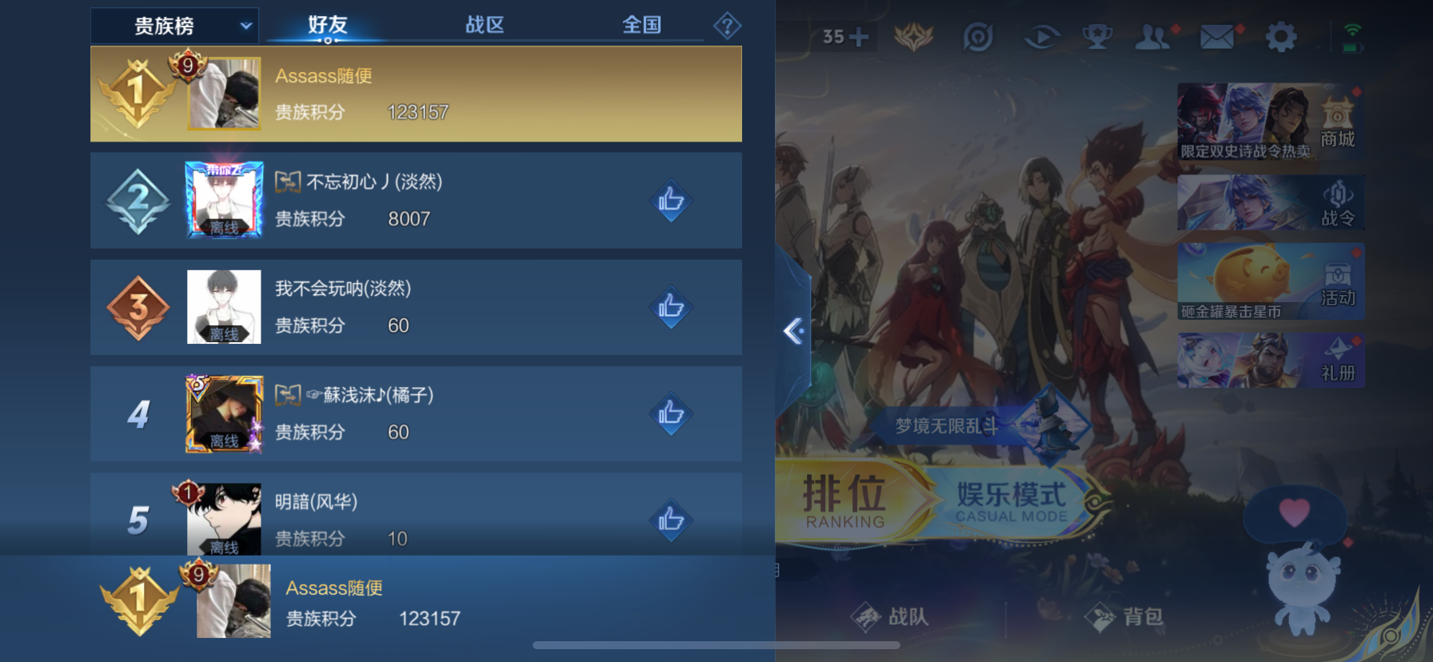Viewport: 1433px width, 662px height.
Task: Select the 好友 tab
Action: tap(327, 25)
